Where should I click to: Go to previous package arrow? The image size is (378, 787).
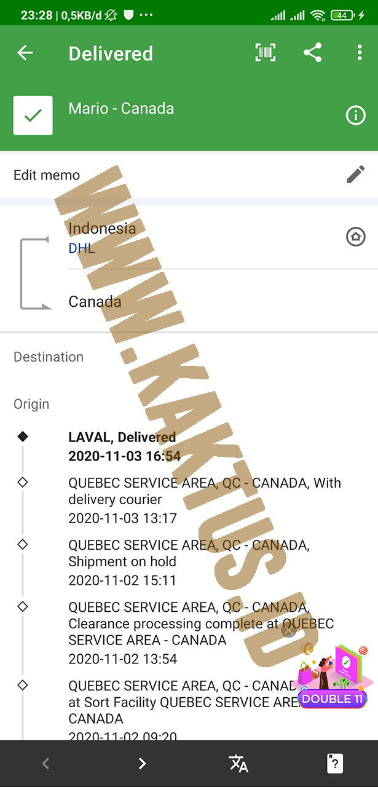45,764
